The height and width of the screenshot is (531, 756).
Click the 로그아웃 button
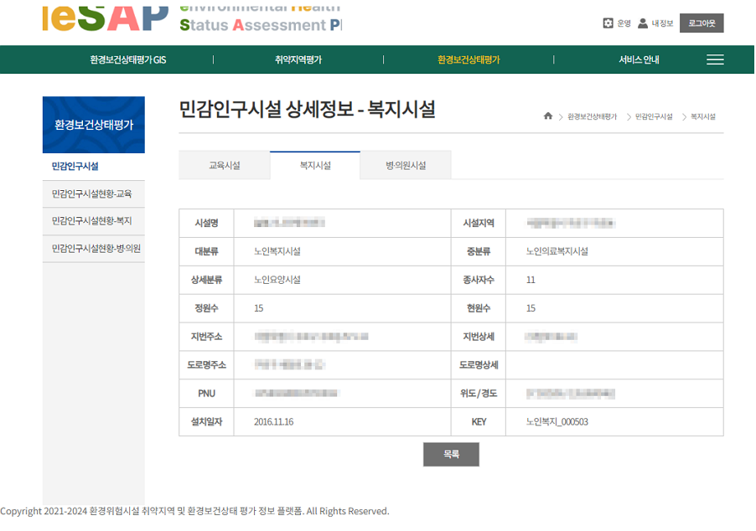coord(702,23)
